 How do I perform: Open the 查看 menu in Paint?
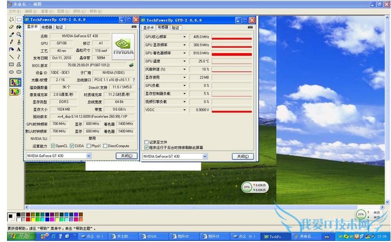[47, 11]
